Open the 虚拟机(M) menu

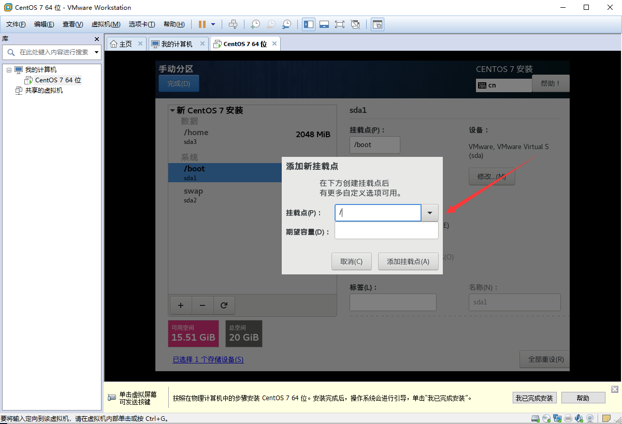[x=106, y=24]
